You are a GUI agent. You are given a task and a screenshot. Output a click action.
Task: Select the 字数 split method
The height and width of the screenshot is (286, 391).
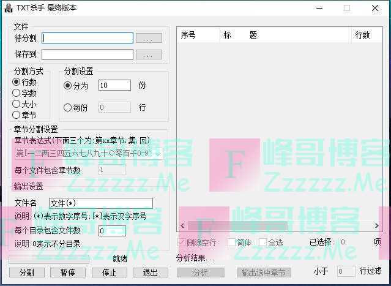point(17,93)
